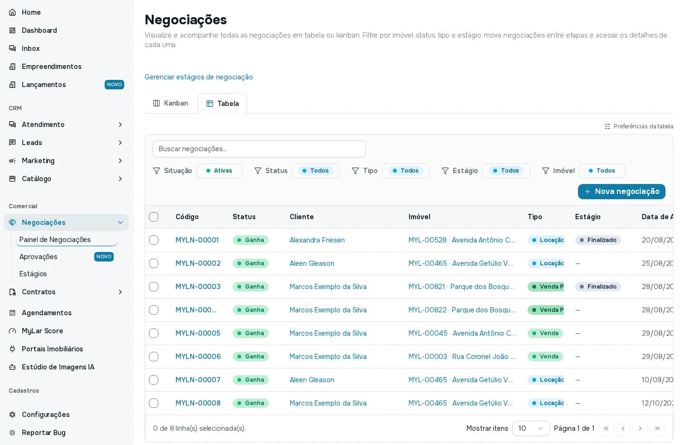Image resolution: width=685 pixels, height=445 pixels.
Task: Click the Lançamentos sidebar icon
Action: 12,85
